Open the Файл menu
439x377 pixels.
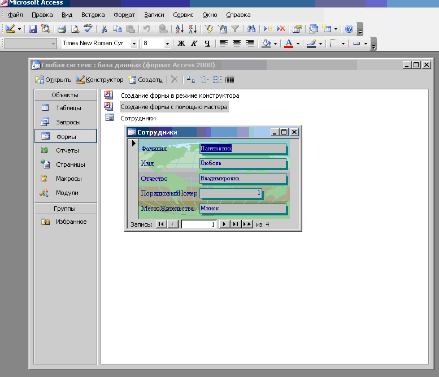click(x=15, y=15)
